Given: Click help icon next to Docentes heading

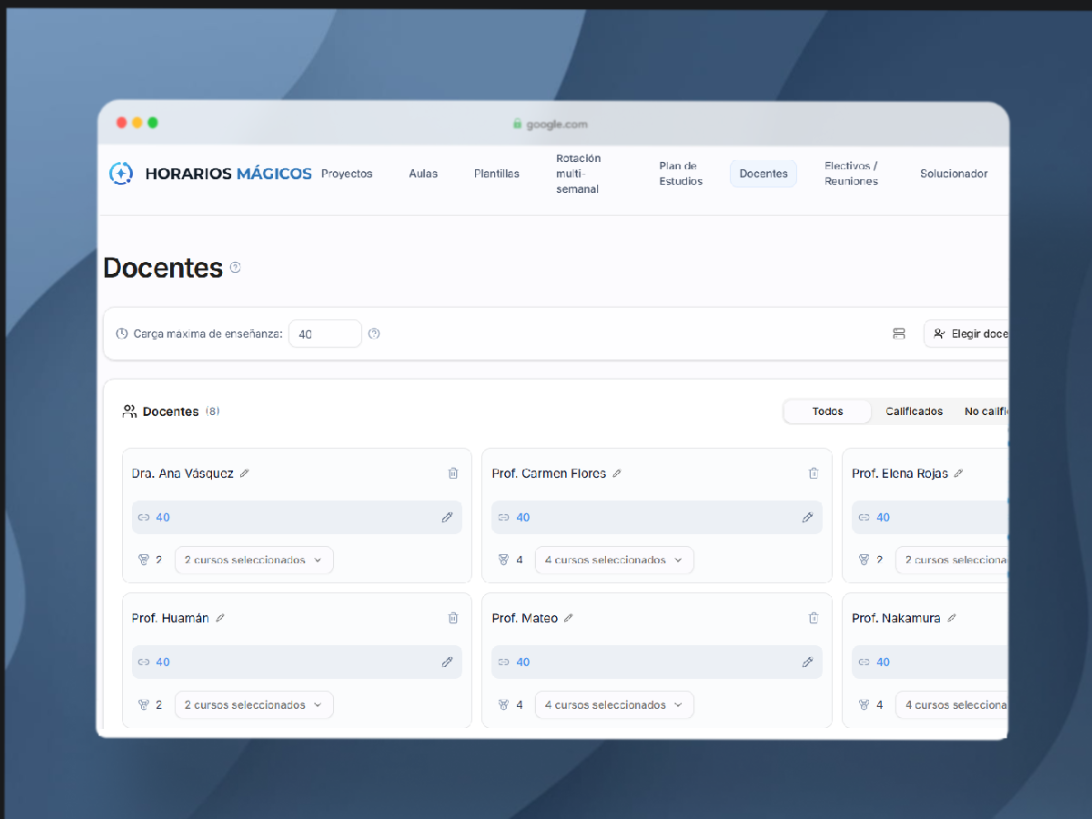Looking at the screenshot, I should point(236,268).
